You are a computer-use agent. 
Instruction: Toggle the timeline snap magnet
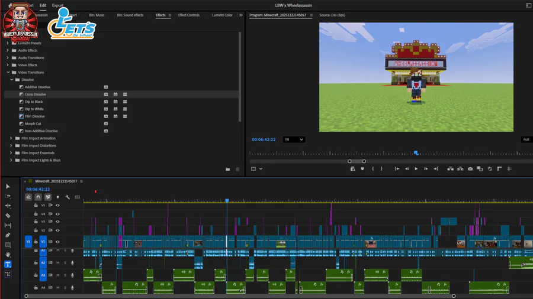(x=38, y=197)
